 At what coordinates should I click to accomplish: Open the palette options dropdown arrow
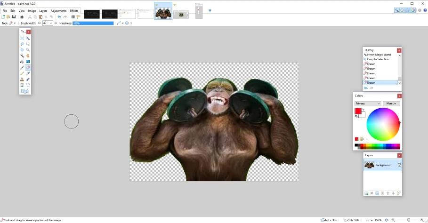(366, 139)
